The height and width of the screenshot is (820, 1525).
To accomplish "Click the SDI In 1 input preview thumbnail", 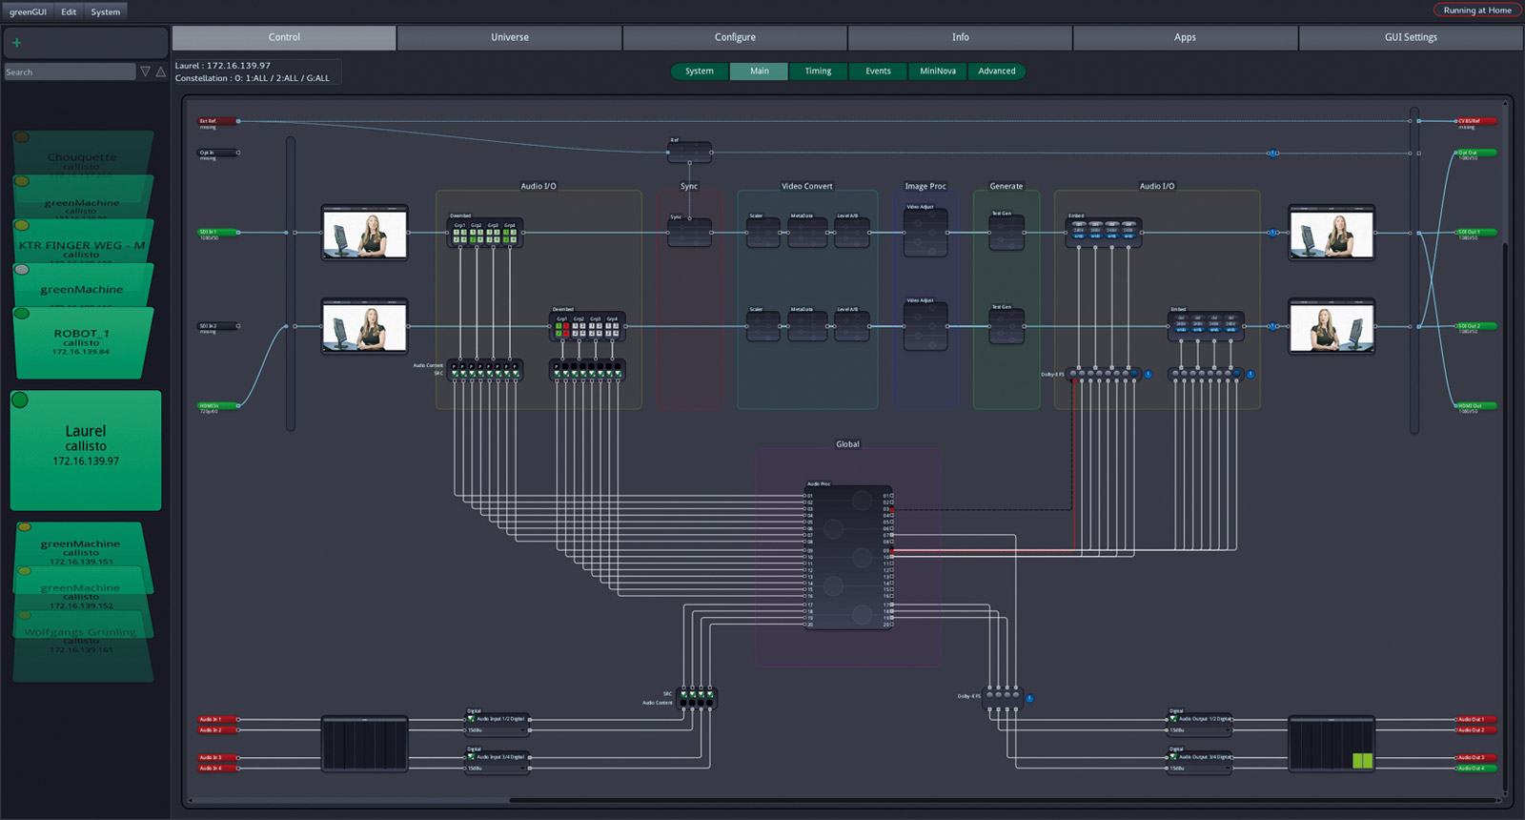I will point(365,234).
